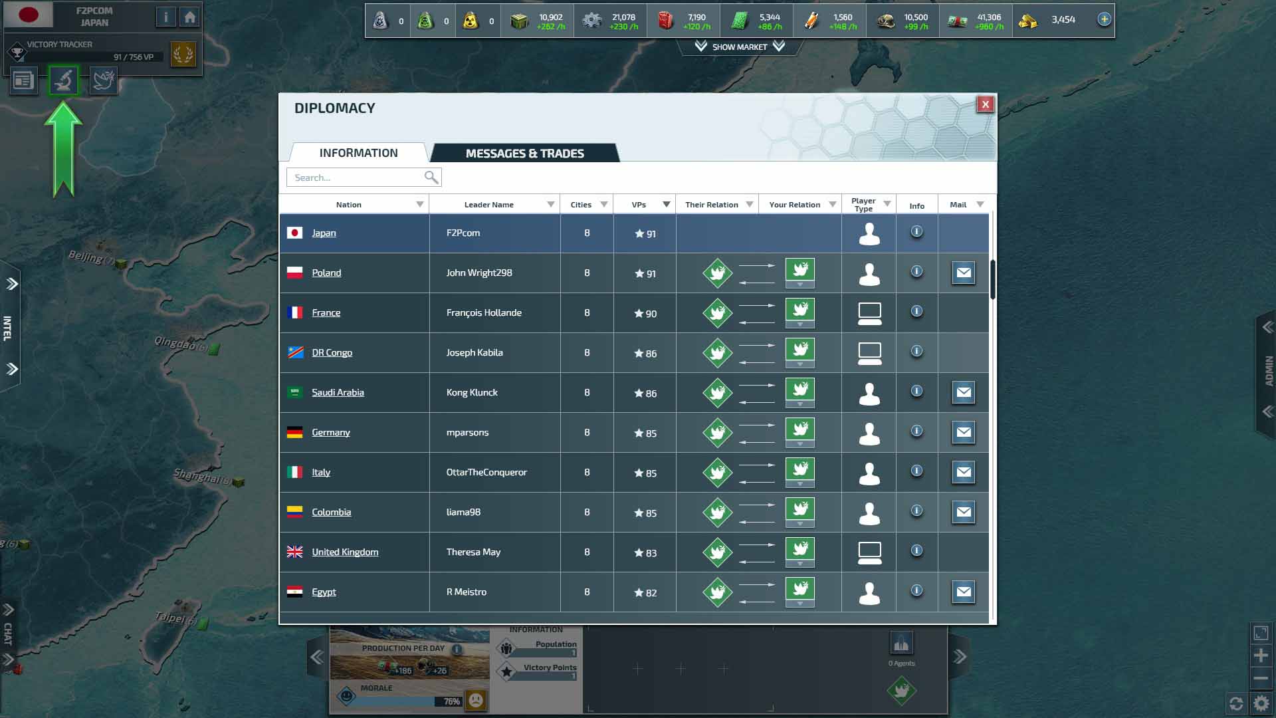Open Nation column filter arrow
The width and height of the screenshot is (1276, 718).
coord(419,205)
